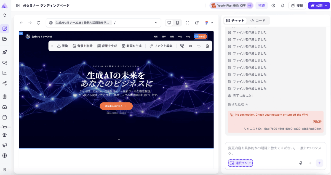Image resolution: width=331 pixels, height=175 pixels.
Task: Click the chat message input field
Action: 276,150
